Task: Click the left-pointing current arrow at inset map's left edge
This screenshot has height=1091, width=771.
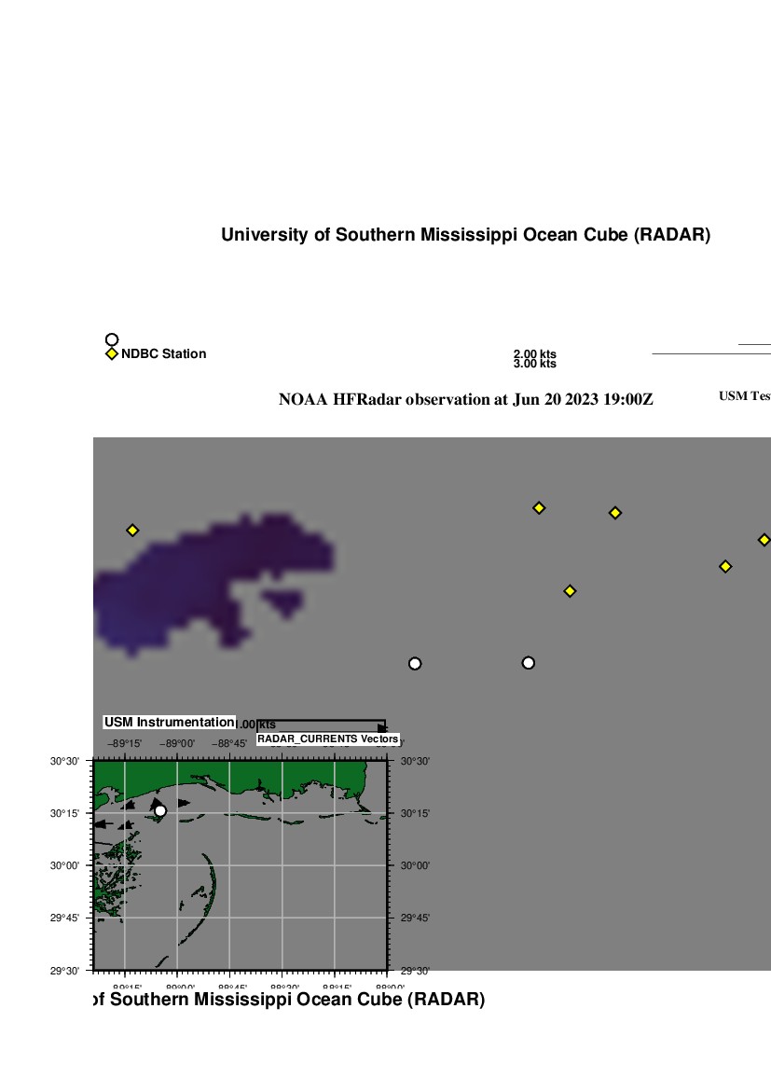Action: (x=103, y=824)
